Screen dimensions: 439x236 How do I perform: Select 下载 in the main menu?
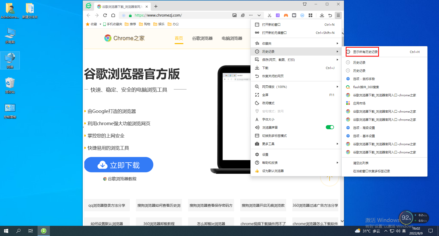pos(296,68)
